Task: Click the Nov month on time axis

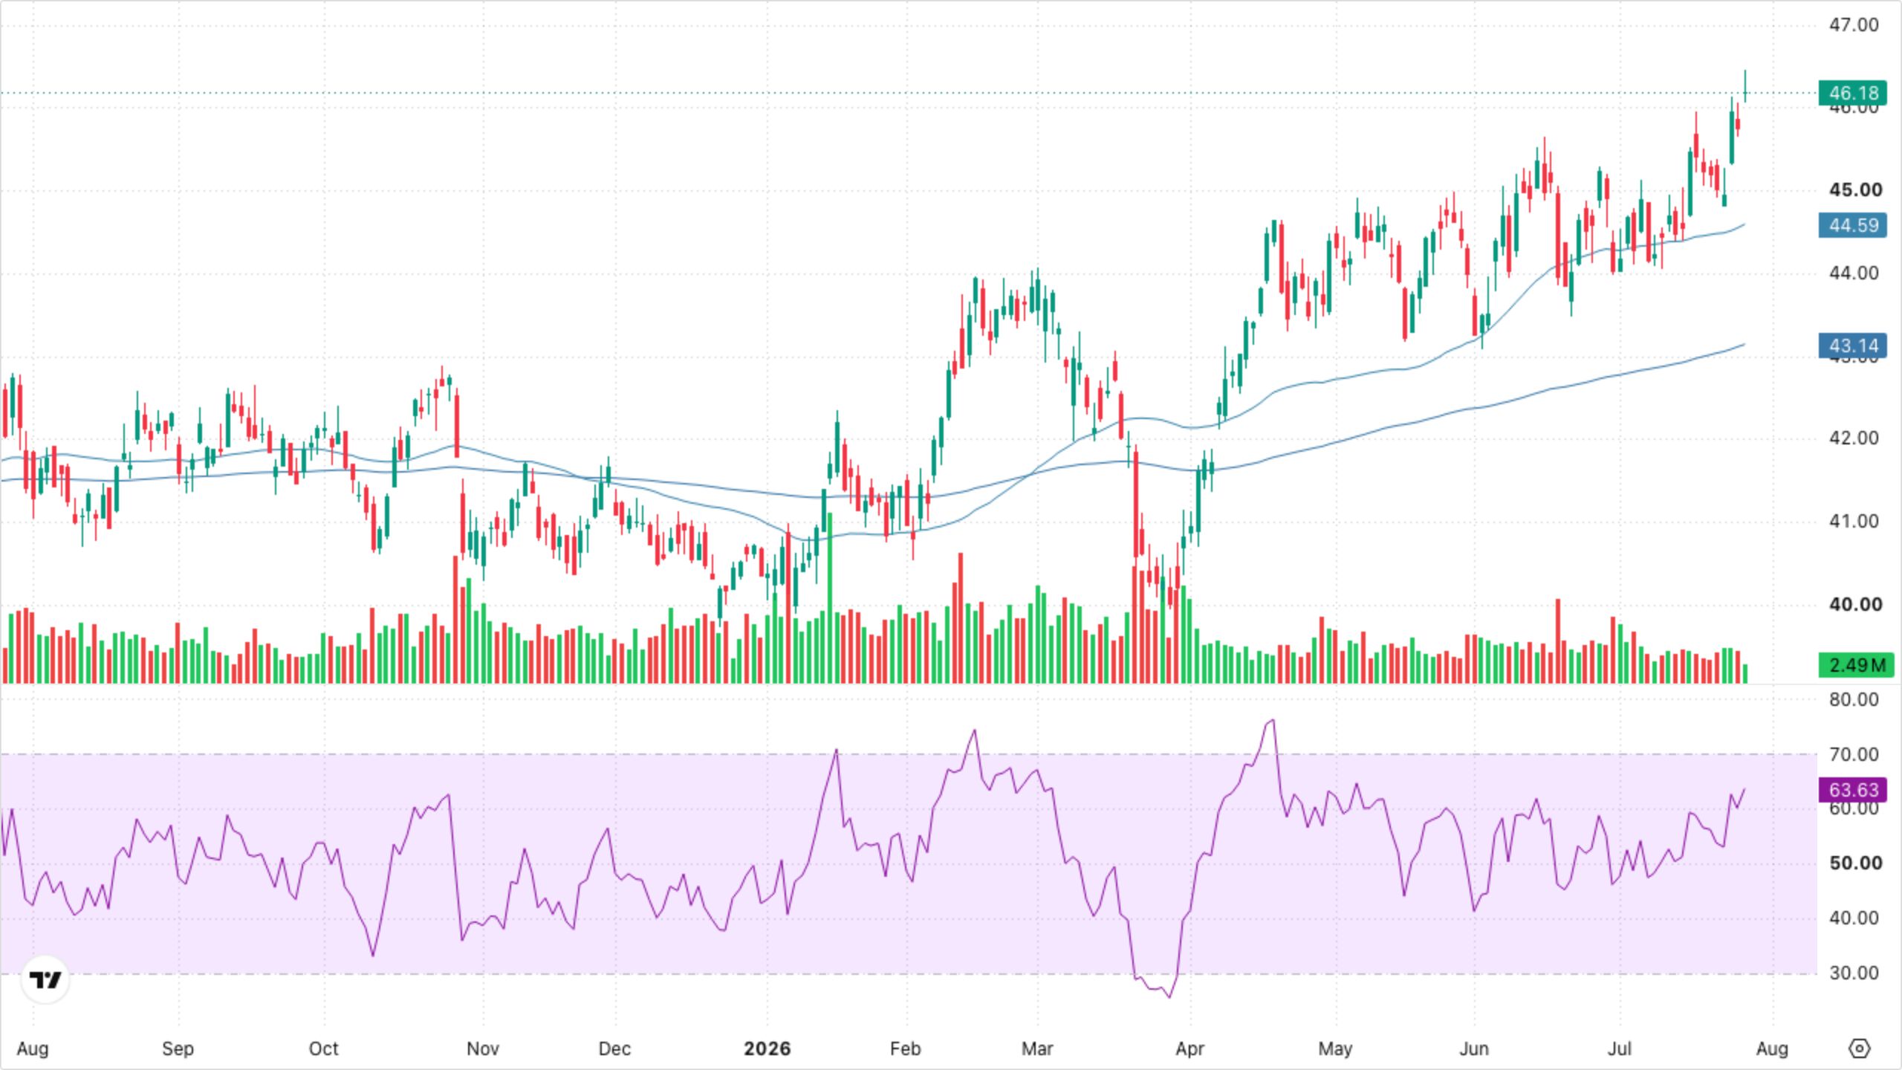Action: pyautogui.click(x=482, y=1048)
